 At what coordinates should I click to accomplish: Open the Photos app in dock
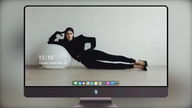coord(100,83)
